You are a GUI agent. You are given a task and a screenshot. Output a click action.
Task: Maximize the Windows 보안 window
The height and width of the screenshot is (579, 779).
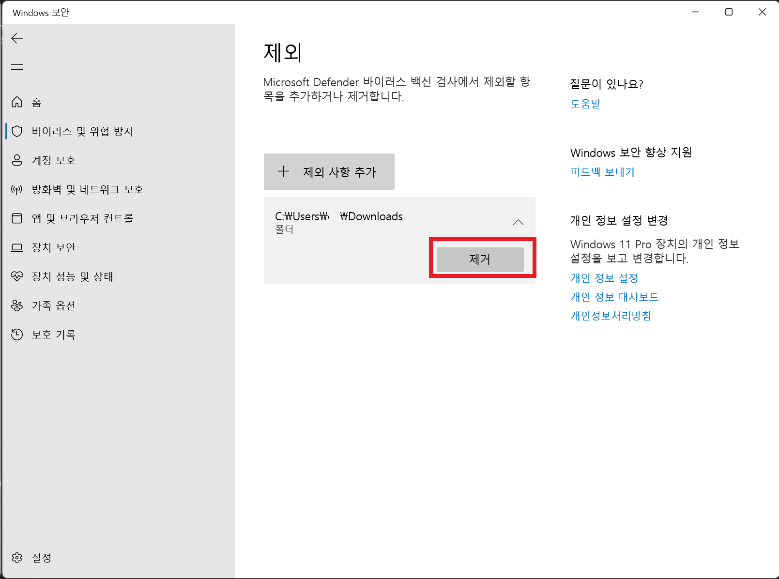click(729, 12)
